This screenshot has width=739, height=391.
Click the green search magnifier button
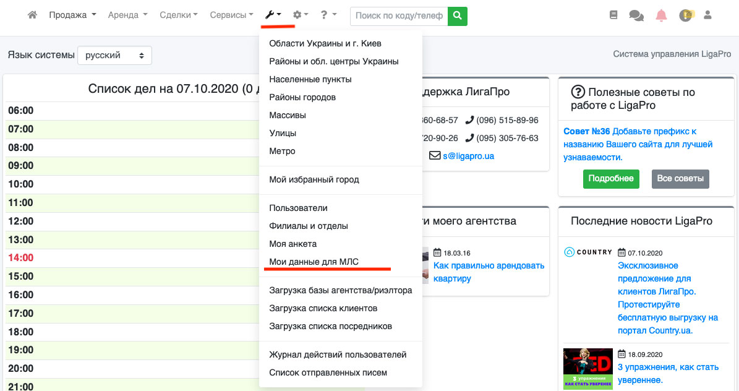coord(458,15)
